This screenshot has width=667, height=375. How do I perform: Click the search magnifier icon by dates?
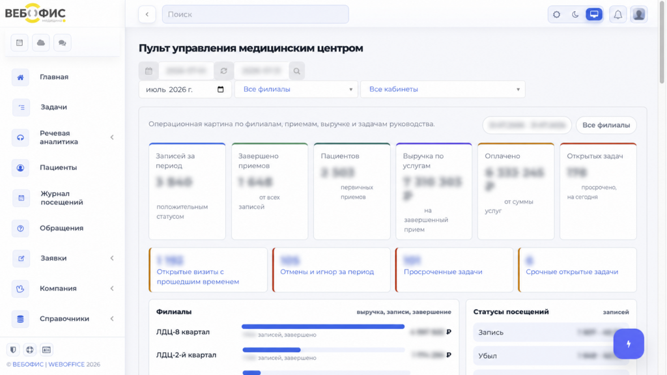(x=296, y=71)
